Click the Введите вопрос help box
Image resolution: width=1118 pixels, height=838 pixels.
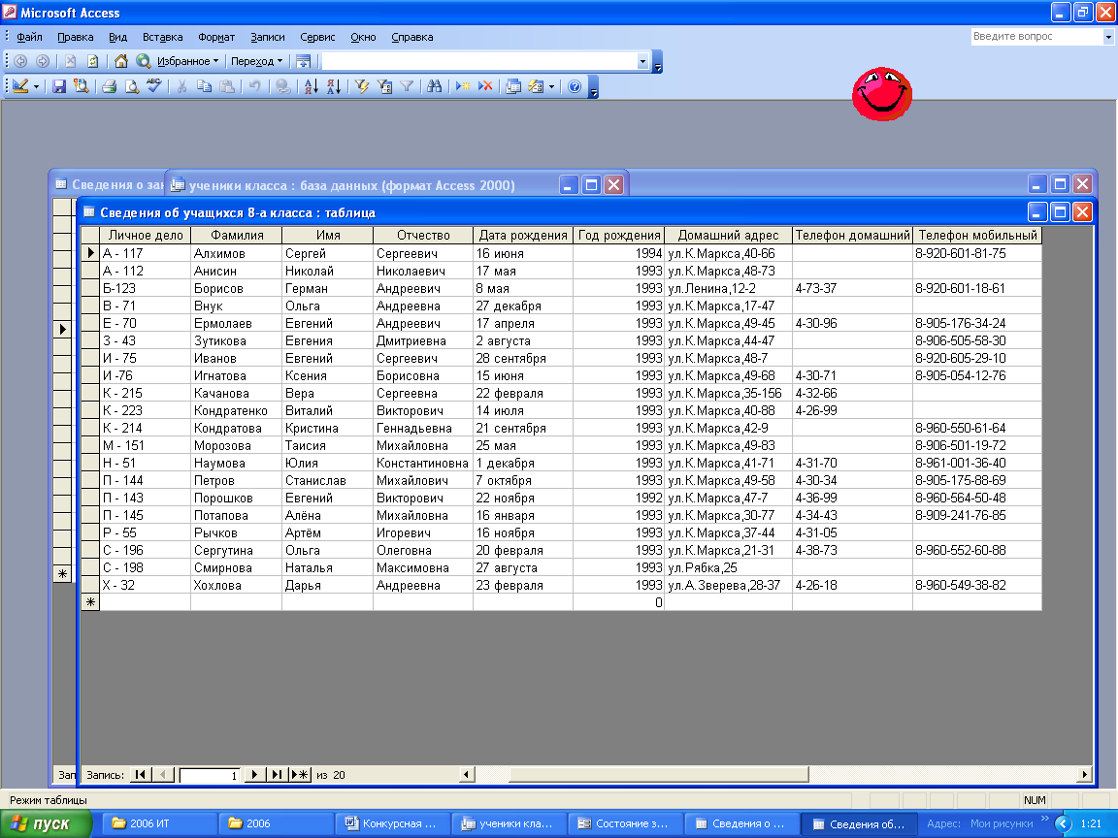pos(1036,36)
